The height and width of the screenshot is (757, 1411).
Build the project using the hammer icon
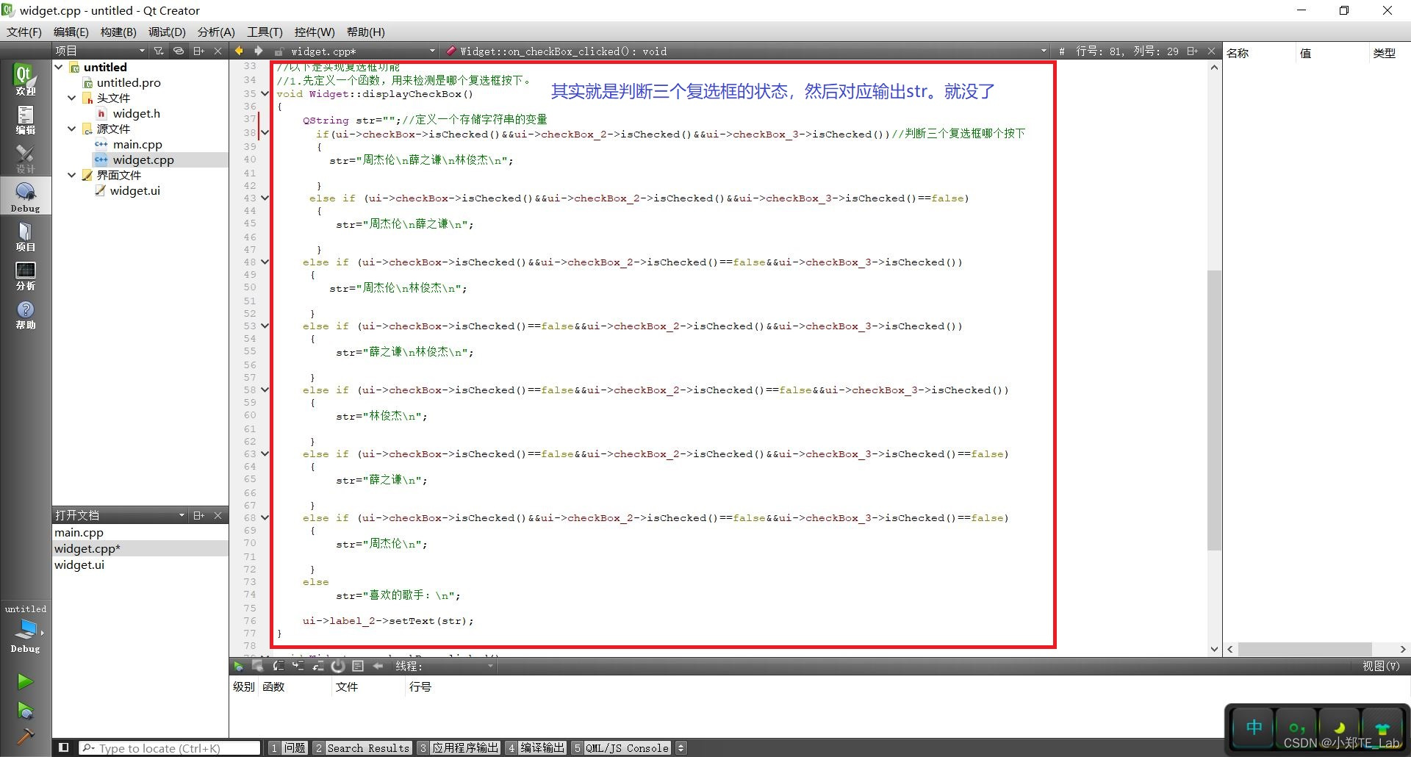25,736
